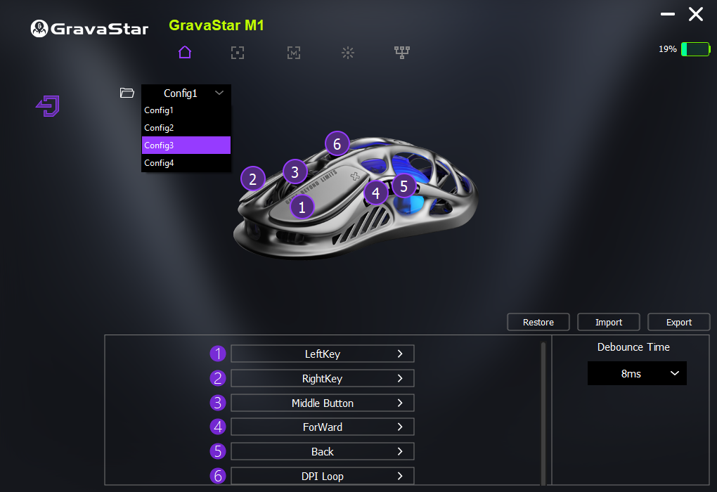Open the Debounce Time 8ms dropdown
Viewport: 717px width, 492px height.
pyautogui.click(x=637, y=374)
